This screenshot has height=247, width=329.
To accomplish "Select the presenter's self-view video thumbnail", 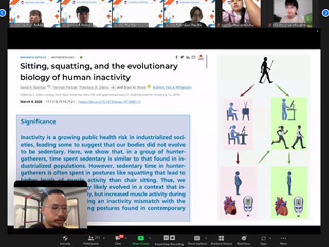I will [50, 205].
